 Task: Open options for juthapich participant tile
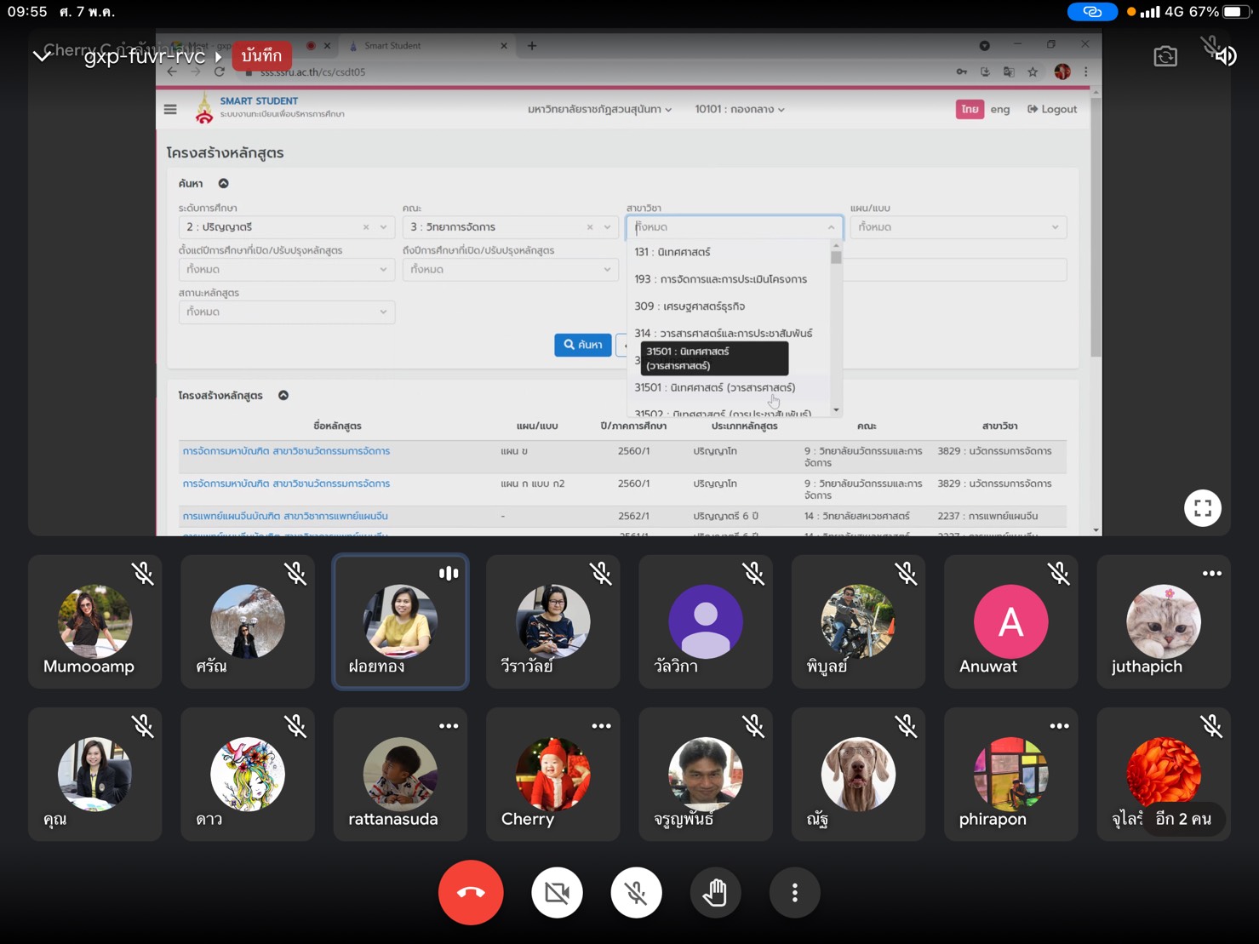1211,574
